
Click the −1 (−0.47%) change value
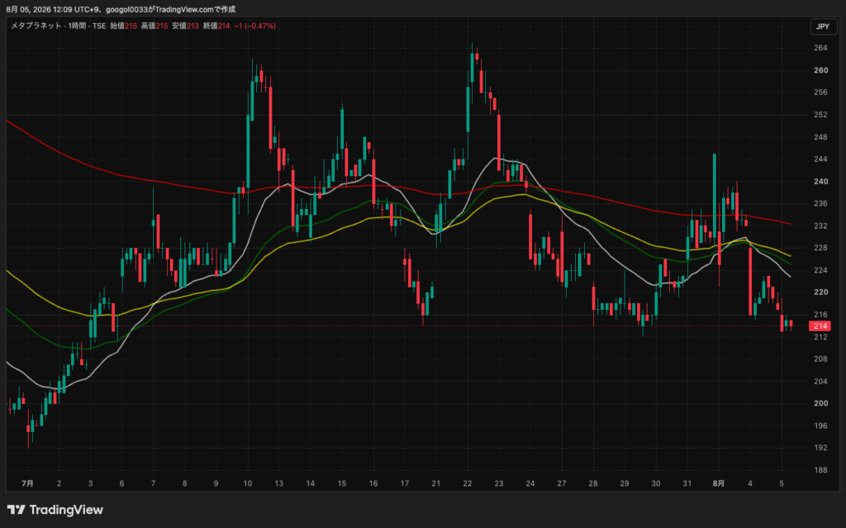[254, 26]
